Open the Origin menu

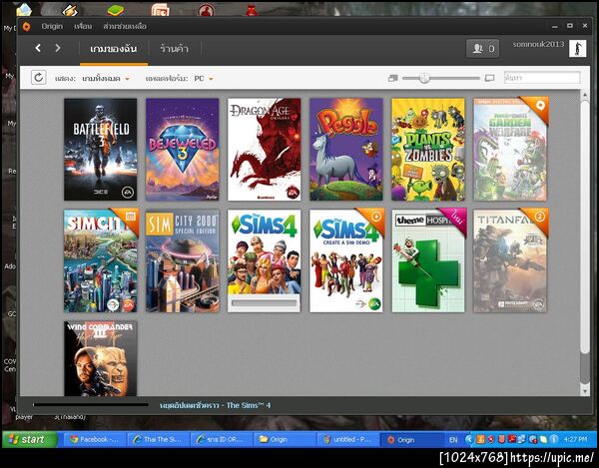coord(52,26)
